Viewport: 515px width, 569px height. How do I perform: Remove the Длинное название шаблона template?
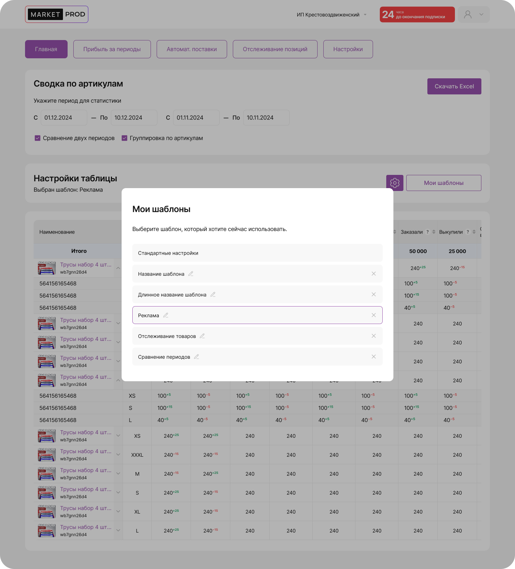[373, 294]
